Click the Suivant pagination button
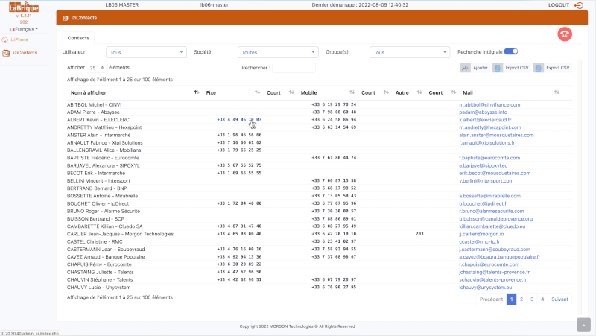Viewport: 596px width, 336px height. (x=559, y=299)
